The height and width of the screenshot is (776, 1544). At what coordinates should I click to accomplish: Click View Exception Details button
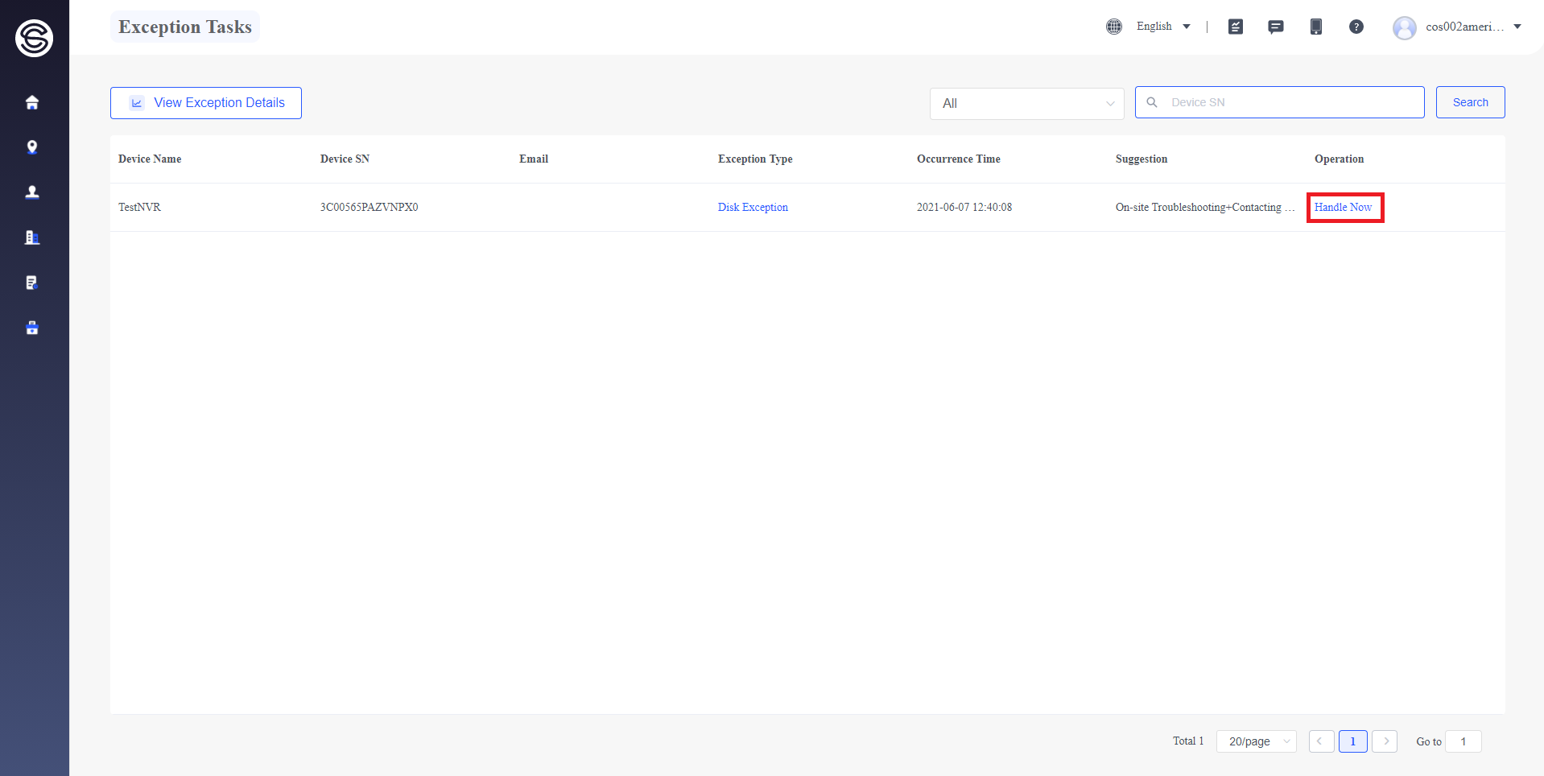(206, 103)
